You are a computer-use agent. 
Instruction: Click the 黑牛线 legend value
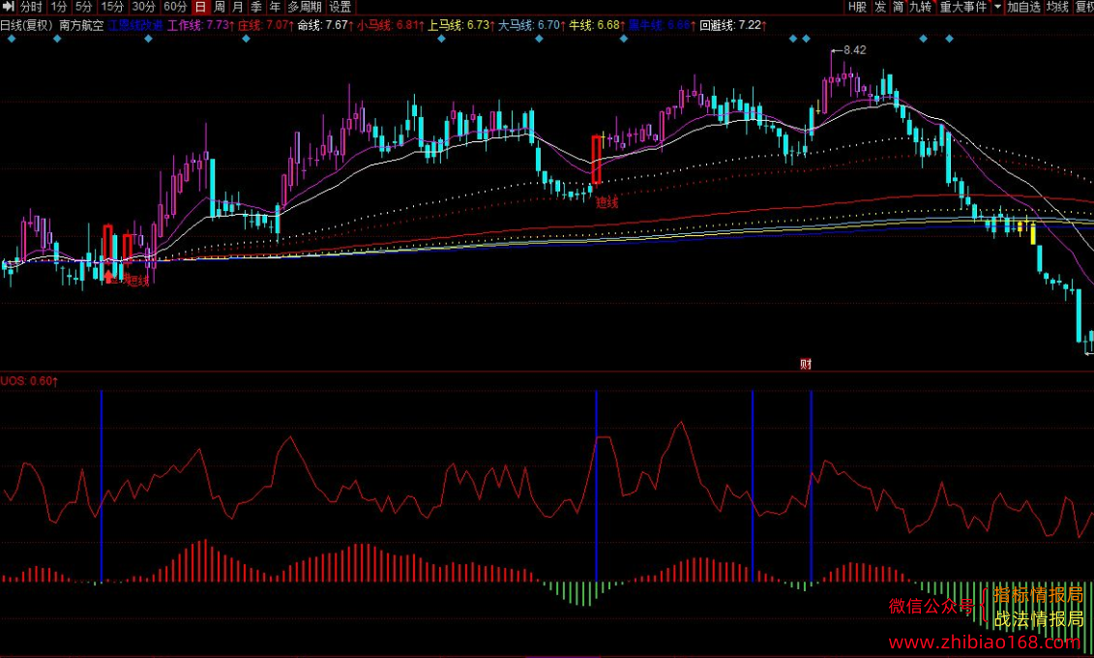pyautogui.click(x=662, y=25)
